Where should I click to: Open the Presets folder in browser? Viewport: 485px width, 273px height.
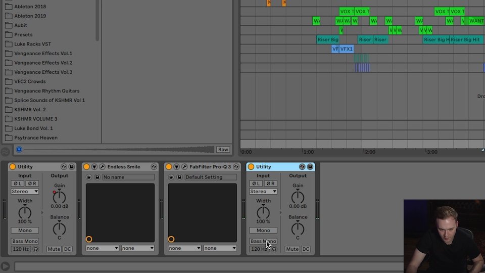23,35
